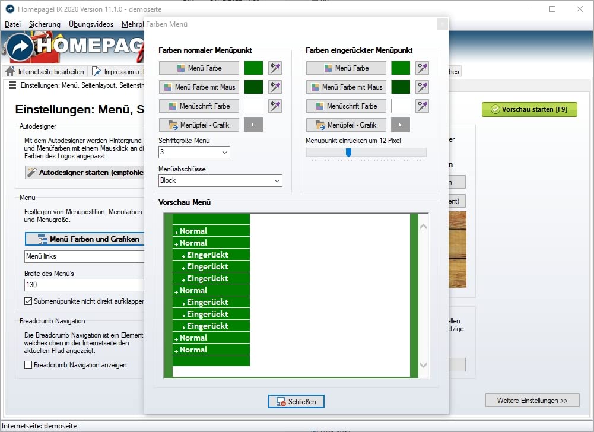
Task: Open the Schriftgröße Menü dropdown
Action: (x=194, y=153)
